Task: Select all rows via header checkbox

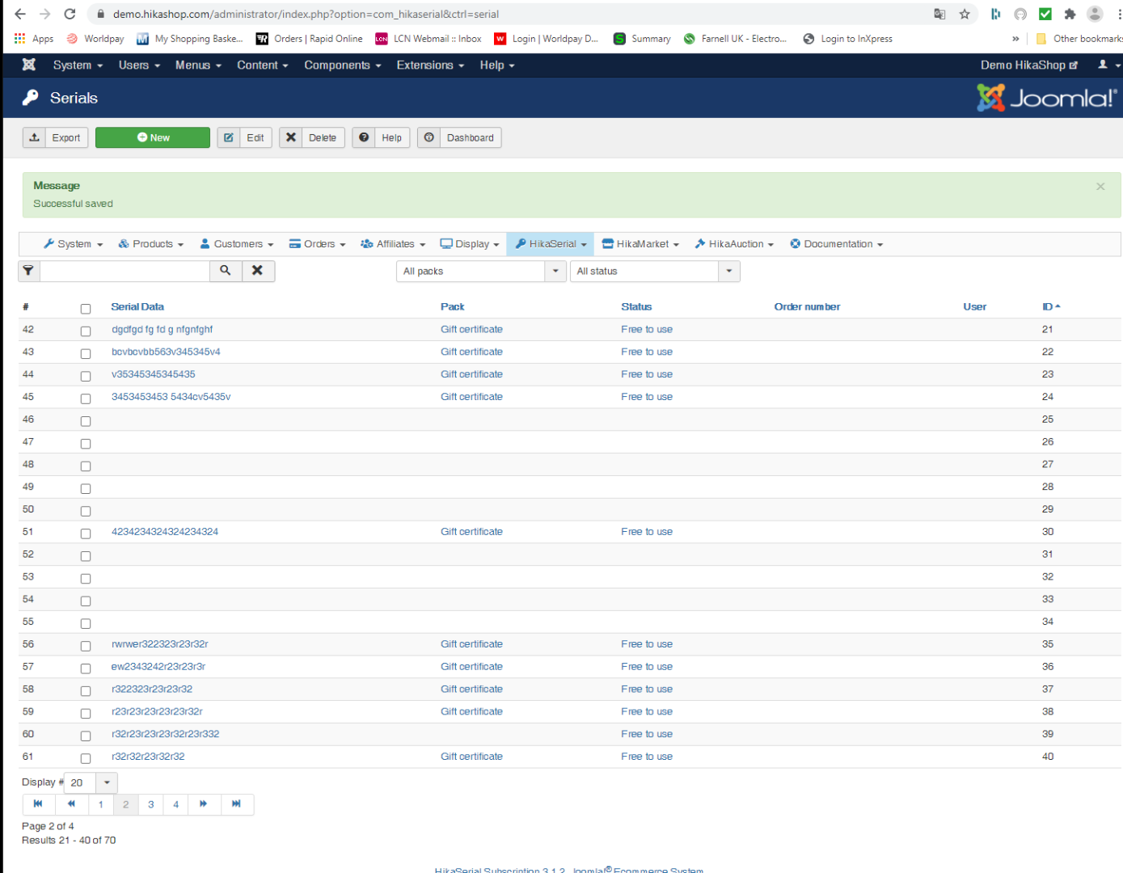Action: [86, 308]
